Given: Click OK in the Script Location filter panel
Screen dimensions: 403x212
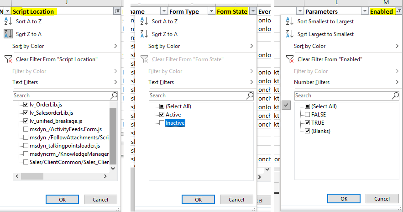Looking at the screenshot, I should point(62,199).
